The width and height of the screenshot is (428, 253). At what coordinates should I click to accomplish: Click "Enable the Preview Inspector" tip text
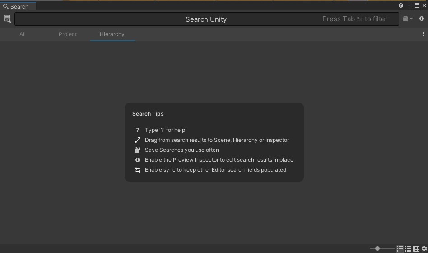click(219, 160)
